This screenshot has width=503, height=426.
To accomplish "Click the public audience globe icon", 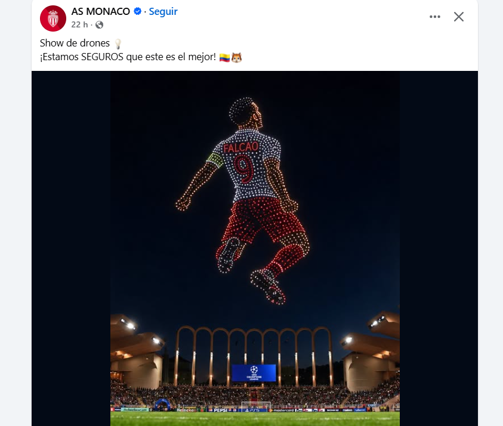I will (x=100, y=24).
